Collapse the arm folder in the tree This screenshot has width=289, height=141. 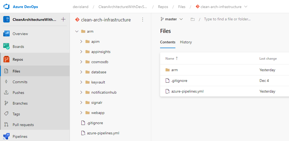click(x=77, y=31)
